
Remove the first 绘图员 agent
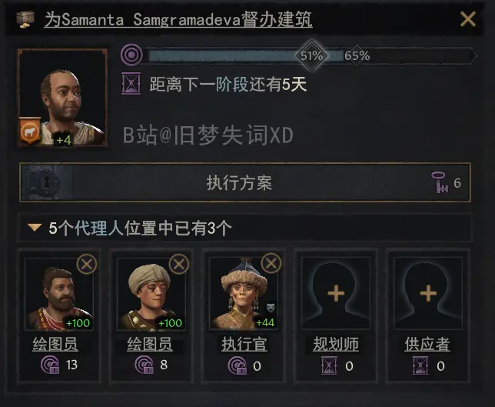pos(87,264)
